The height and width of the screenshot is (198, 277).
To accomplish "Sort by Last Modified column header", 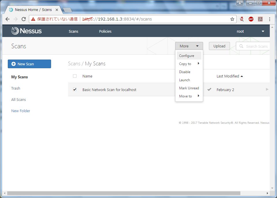I will tap(228, 76).
